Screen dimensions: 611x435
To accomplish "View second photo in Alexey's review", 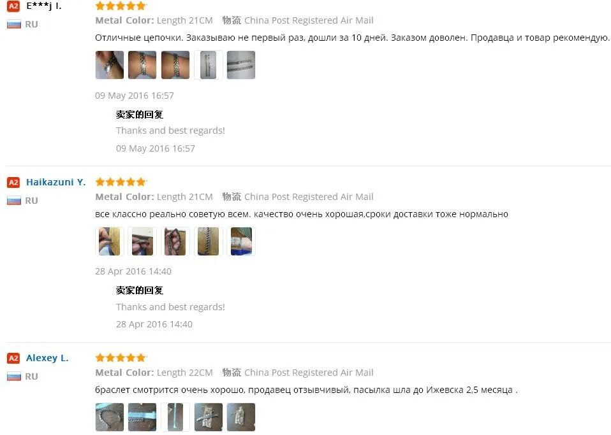I will [x=142, y=417].
